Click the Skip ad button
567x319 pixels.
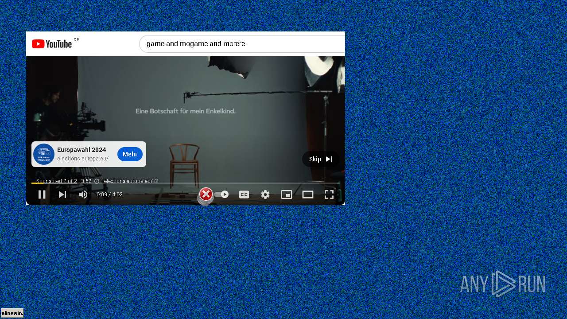point(321,159)
